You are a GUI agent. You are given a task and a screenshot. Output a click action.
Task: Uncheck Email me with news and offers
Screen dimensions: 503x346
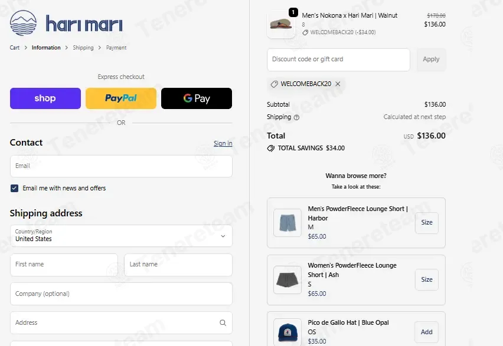(14, 188)
